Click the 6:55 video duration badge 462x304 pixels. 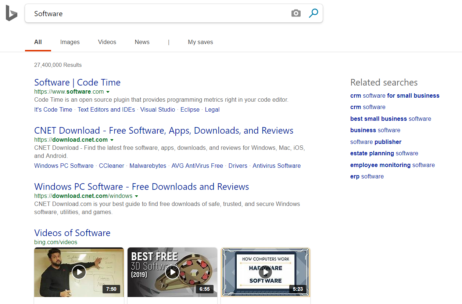[205, 289]
